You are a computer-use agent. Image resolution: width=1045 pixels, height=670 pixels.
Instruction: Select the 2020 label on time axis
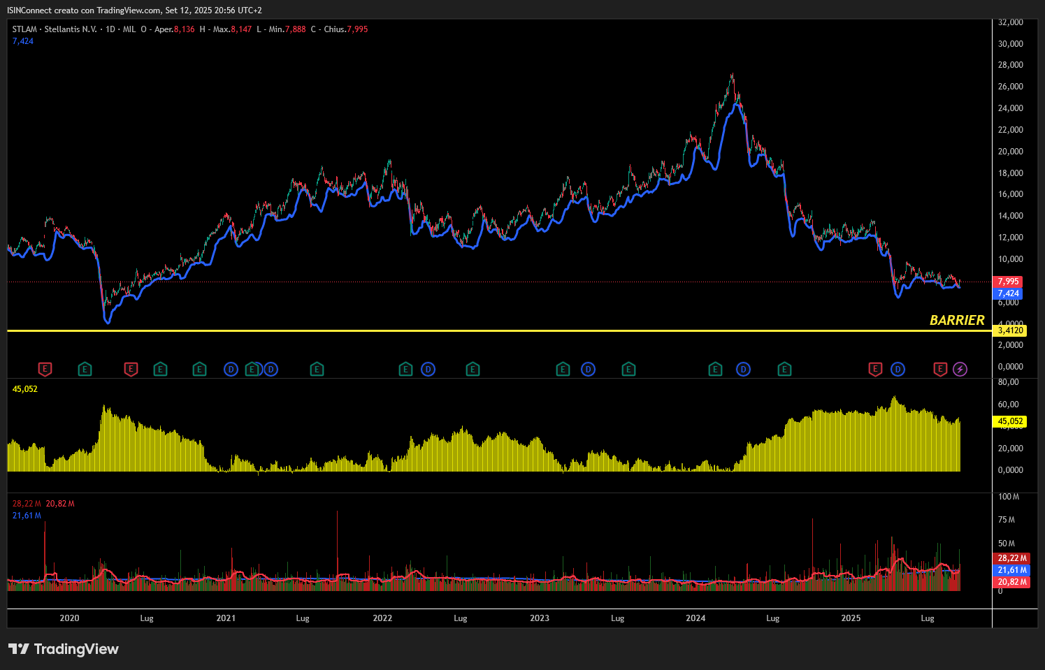[x=69, y=618]
